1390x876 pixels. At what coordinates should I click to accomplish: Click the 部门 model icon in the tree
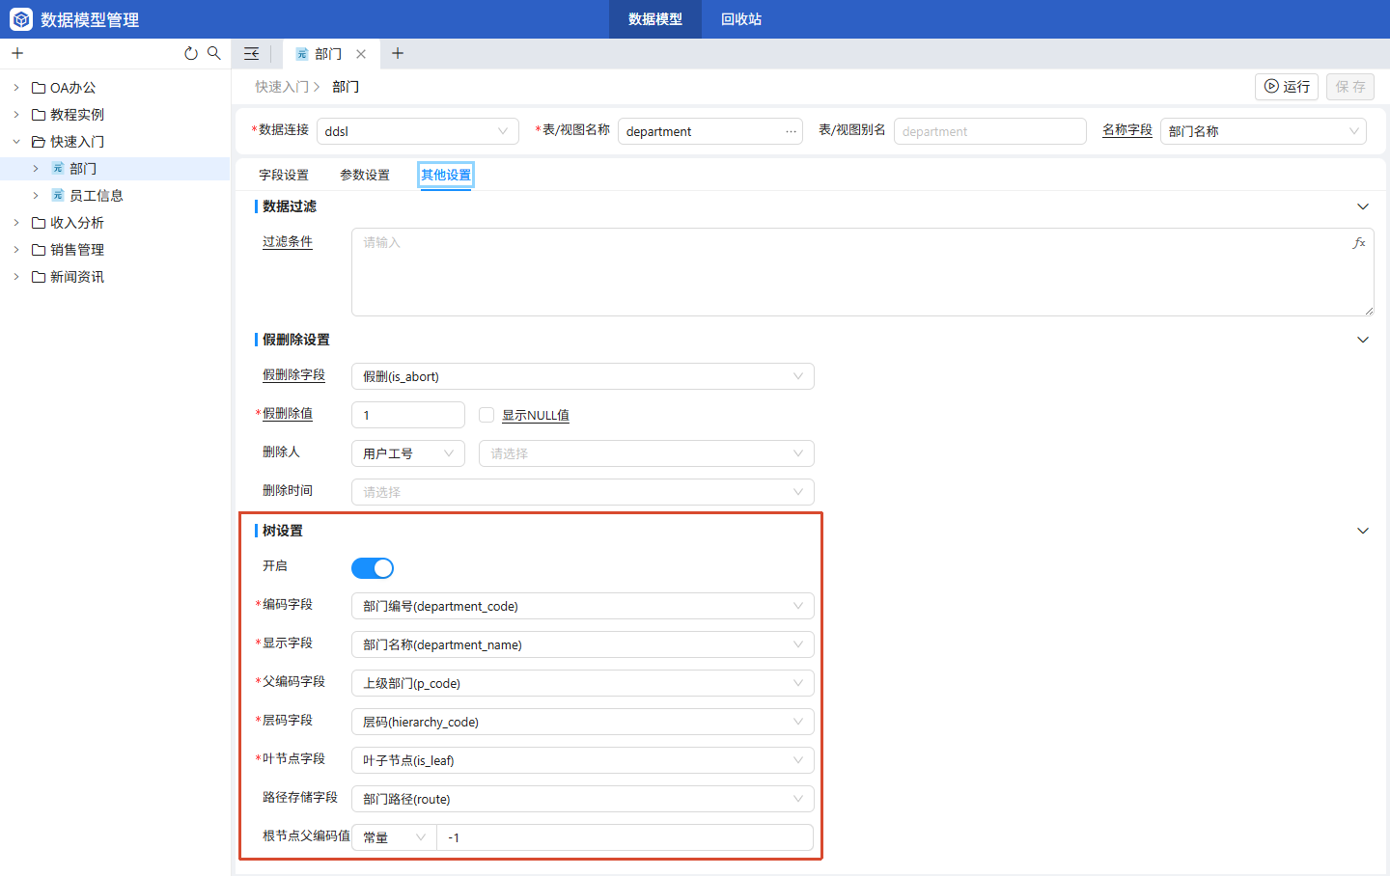click(58, 169)
